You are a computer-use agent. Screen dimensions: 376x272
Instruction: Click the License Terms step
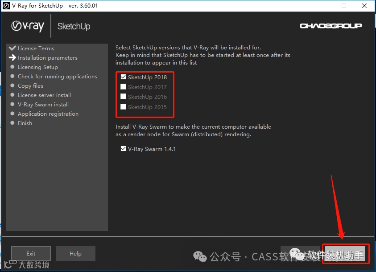[x=36, y=49]
